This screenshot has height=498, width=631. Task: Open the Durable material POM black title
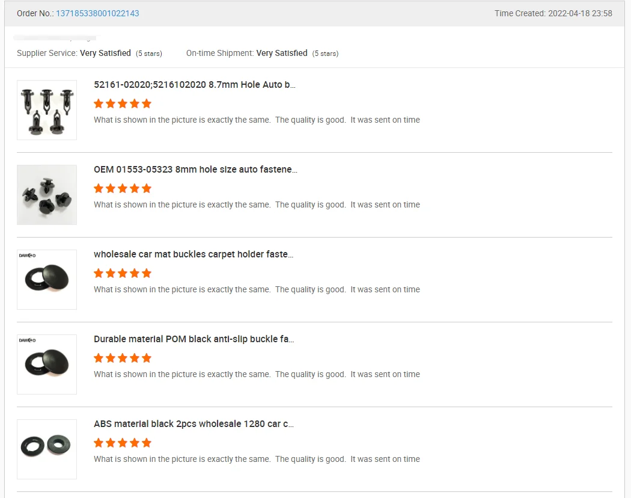click(x=194, y=339)
